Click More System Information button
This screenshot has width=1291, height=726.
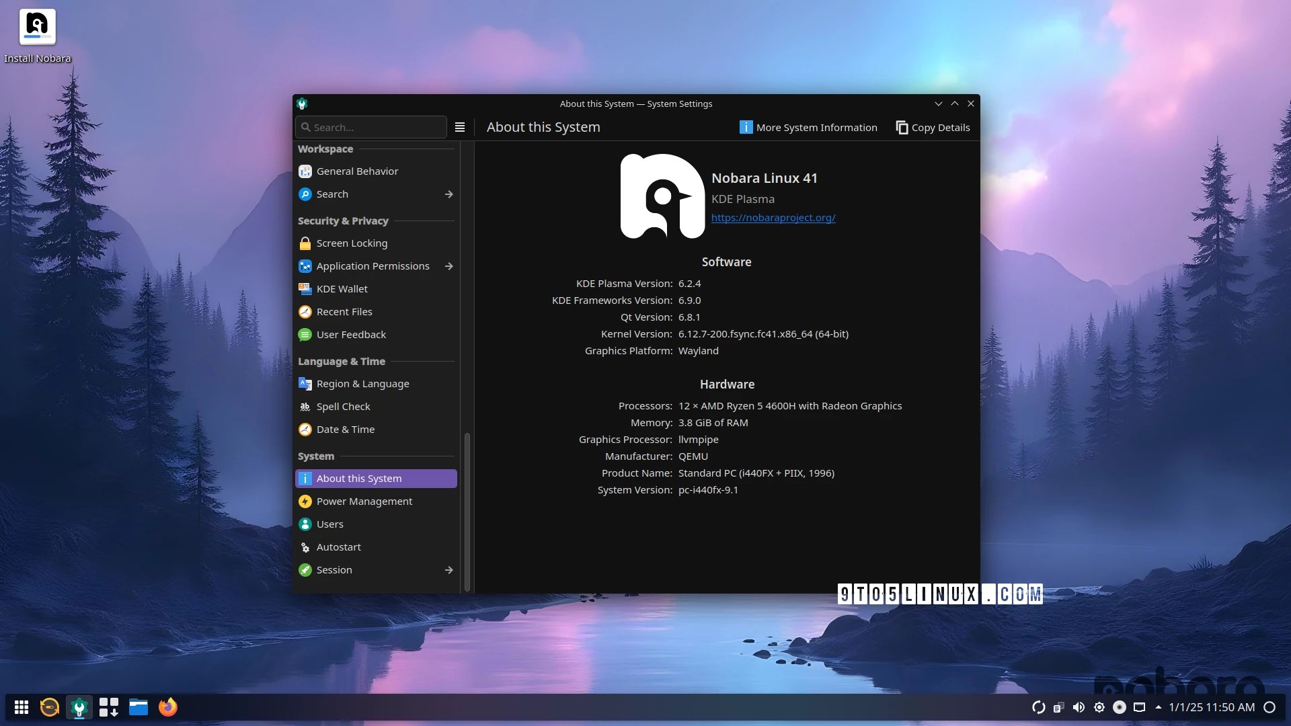tap(808, 128)
